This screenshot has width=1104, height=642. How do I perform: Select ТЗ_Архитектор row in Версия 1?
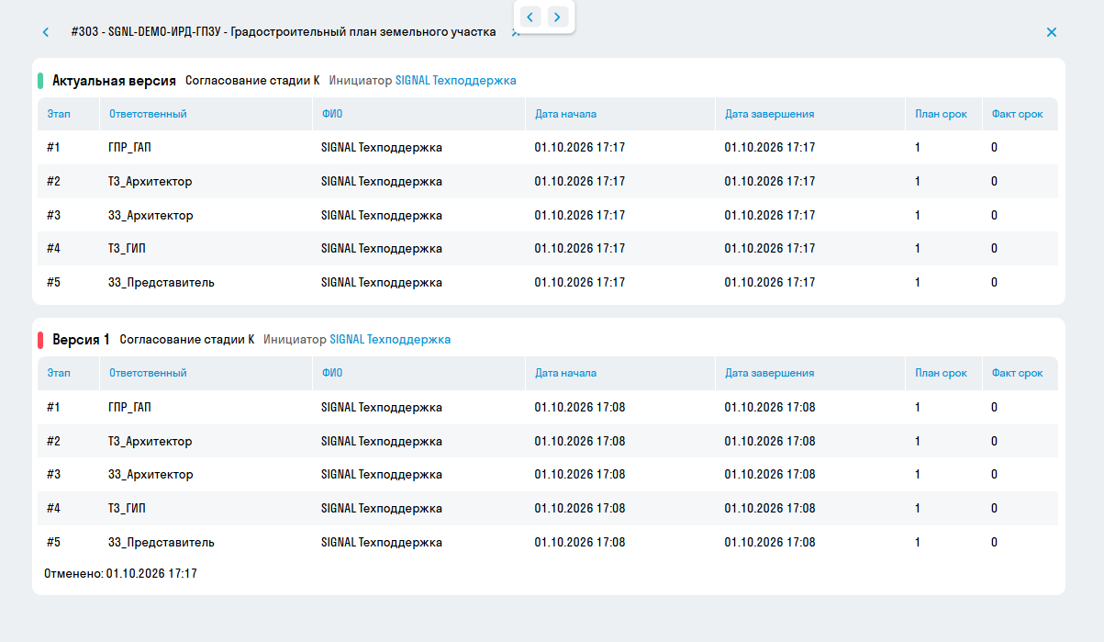pos(548,442)
